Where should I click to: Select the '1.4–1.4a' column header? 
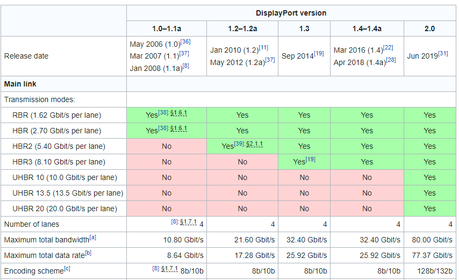367,28
